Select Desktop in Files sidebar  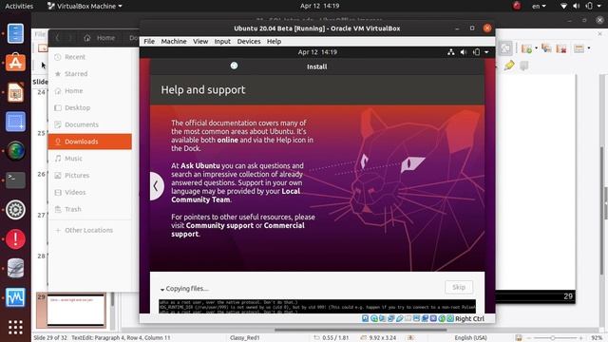pyautogui.click(x=90, y=107)
